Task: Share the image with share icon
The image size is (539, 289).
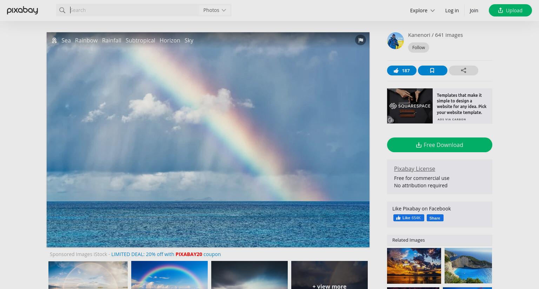Action: click(x=464, y=70)
